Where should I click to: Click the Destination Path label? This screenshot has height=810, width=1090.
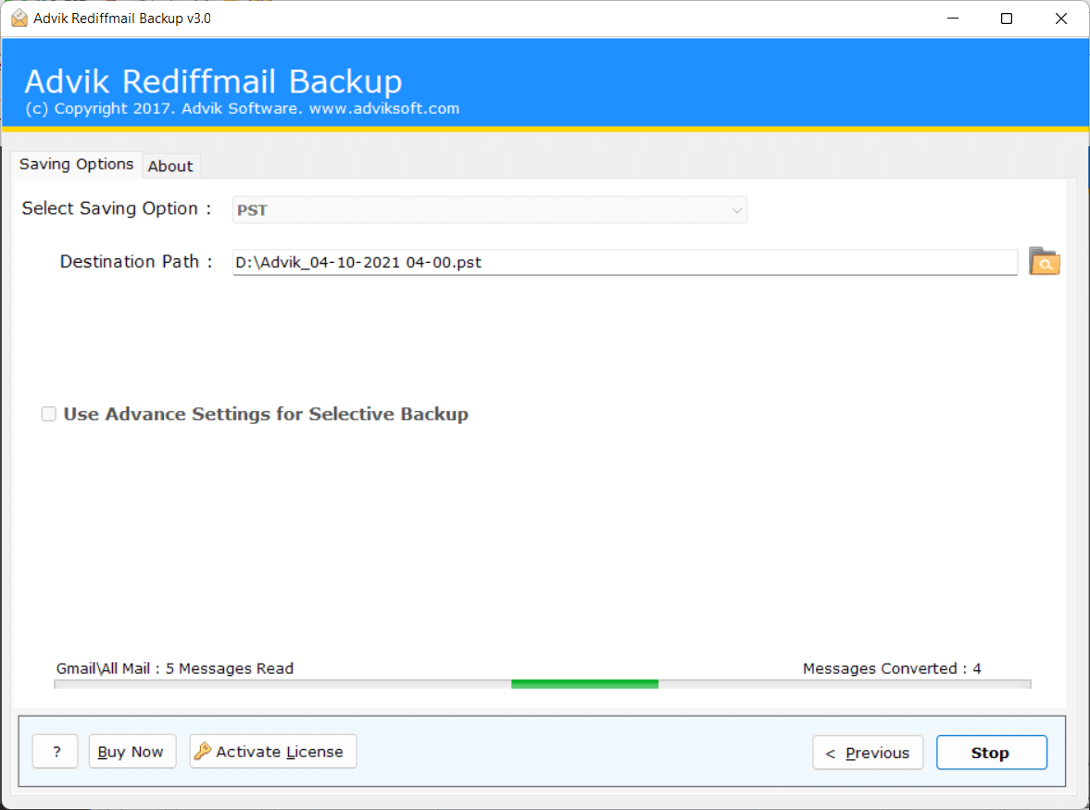[135, 262]
